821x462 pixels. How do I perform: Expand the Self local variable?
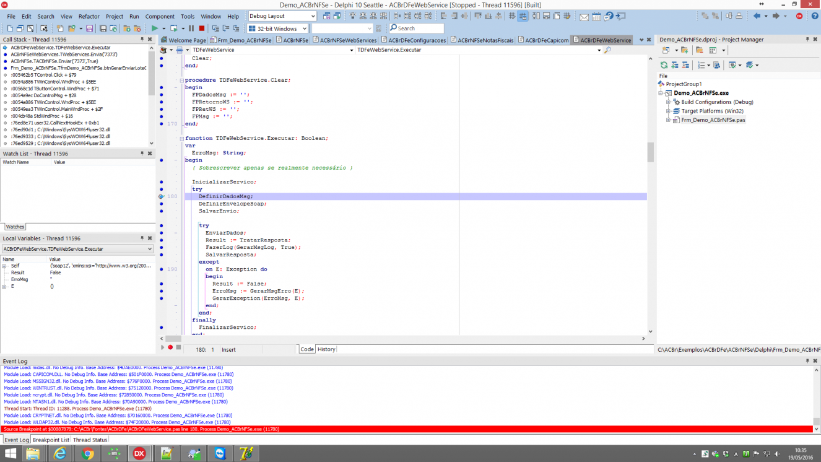[4, 266]
